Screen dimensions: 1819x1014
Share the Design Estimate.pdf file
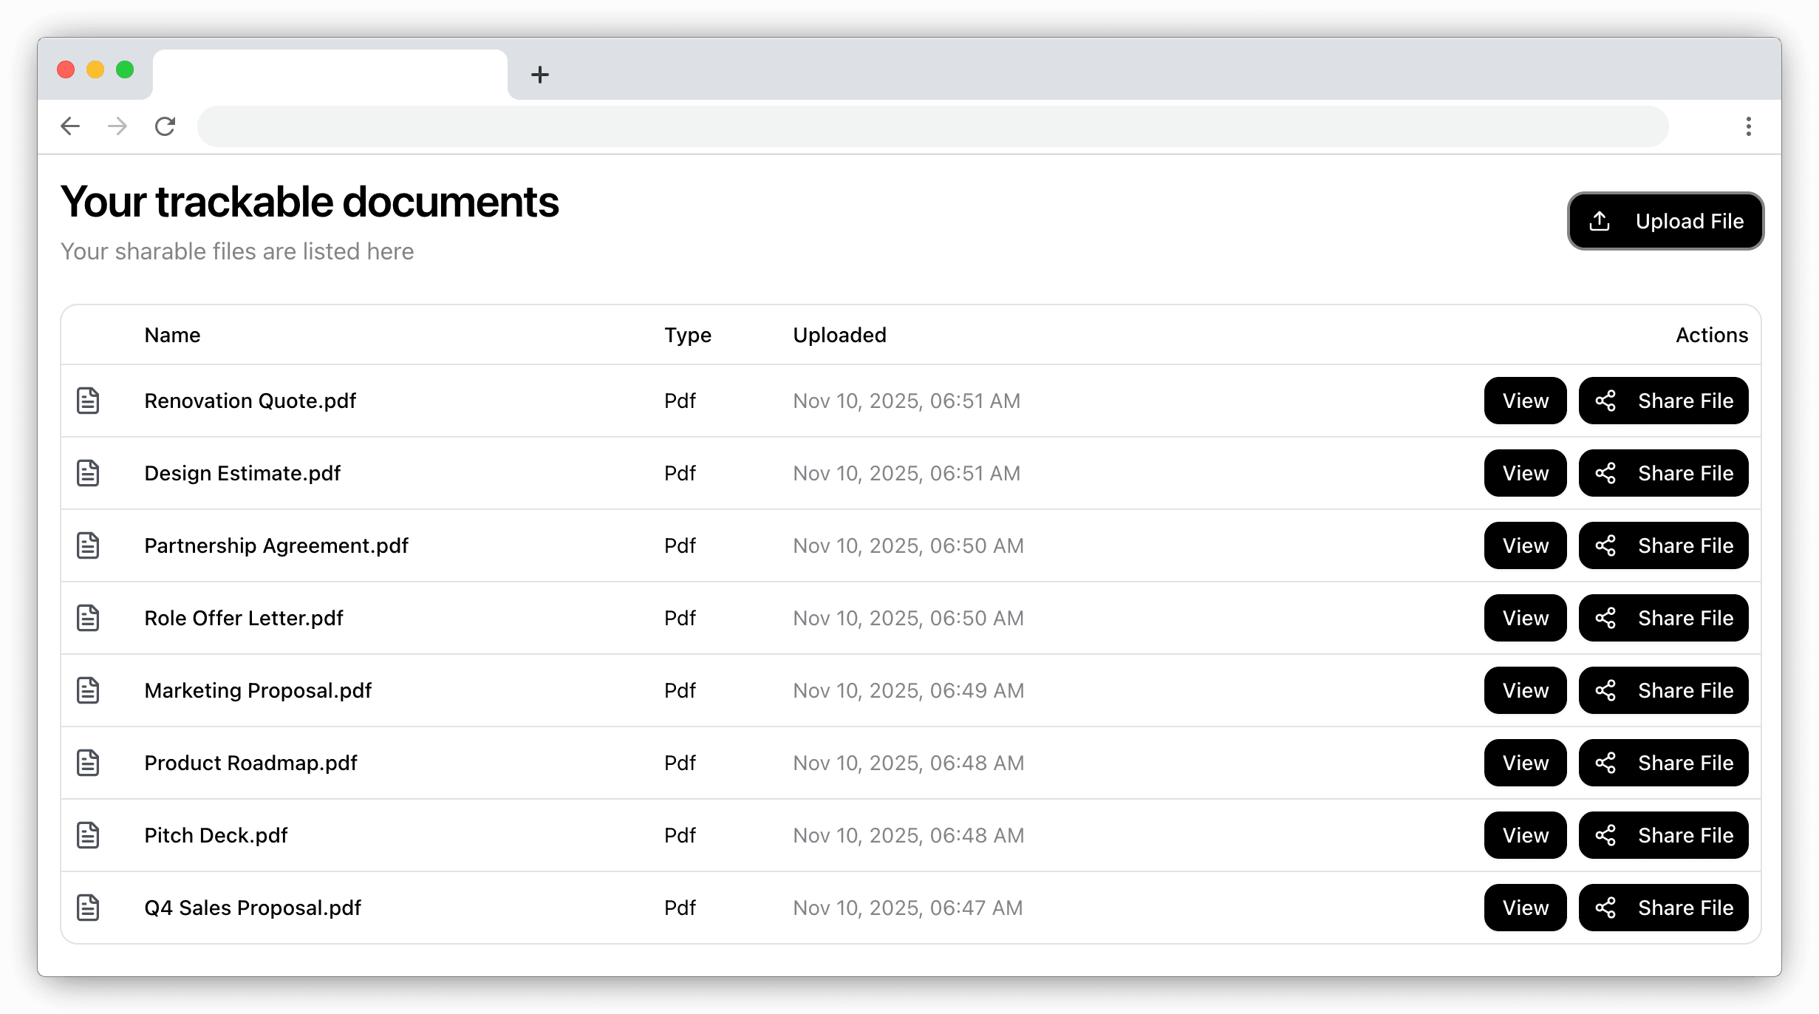1664,473
